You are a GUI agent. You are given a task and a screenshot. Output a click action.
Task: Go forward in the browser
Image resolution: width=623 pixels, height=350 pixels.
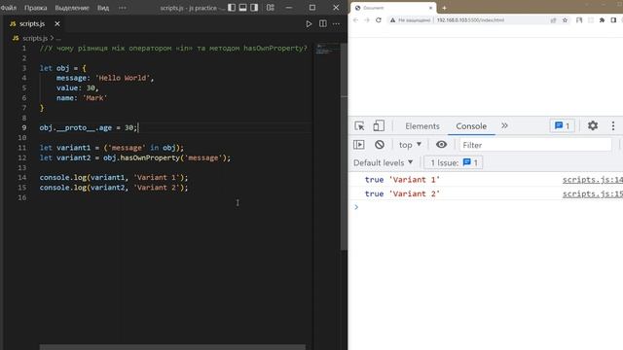click(x=367, y=20)
